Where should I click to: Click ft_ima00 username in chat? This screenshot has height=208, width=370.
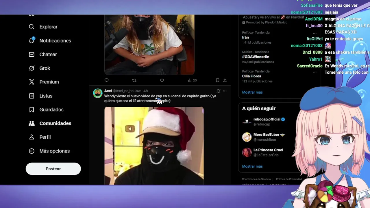[314, 25]
